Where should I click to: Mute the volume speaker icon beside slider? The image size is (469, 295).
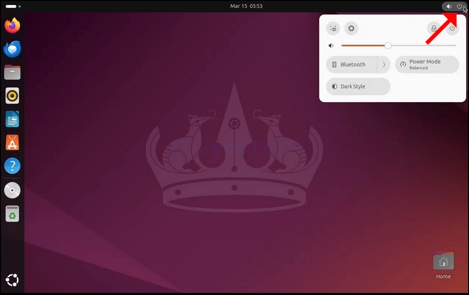[x=331, y=46]
